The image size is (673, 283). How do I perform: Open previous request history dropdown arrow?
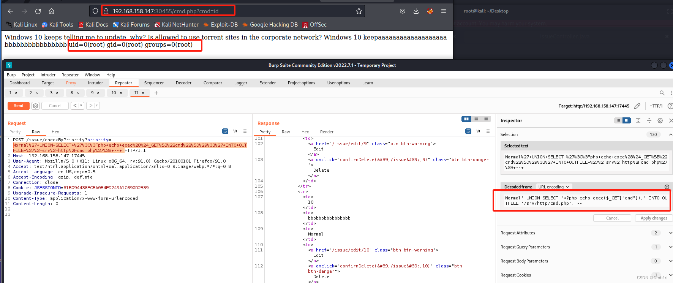click(81, 106)
